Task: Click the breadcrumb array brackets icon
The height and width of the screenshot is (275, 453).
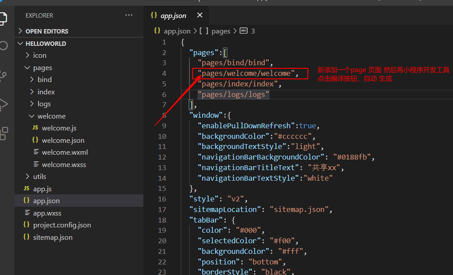Action: pyautogui.click(x=204, y=31)
